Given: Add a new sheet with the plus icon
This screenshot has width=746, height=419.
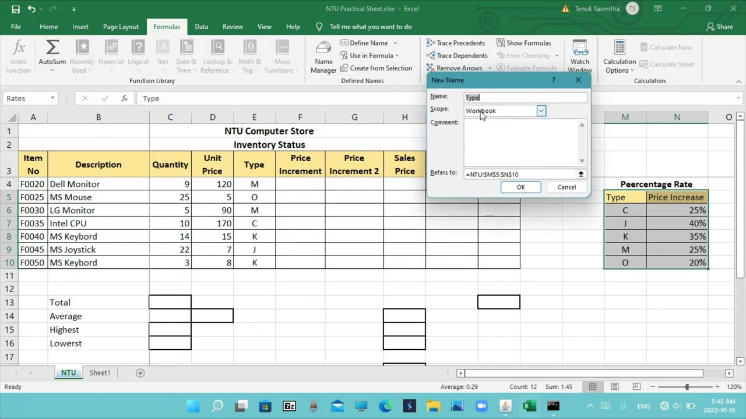Looking at the screenshot, I should click(140, 372).
